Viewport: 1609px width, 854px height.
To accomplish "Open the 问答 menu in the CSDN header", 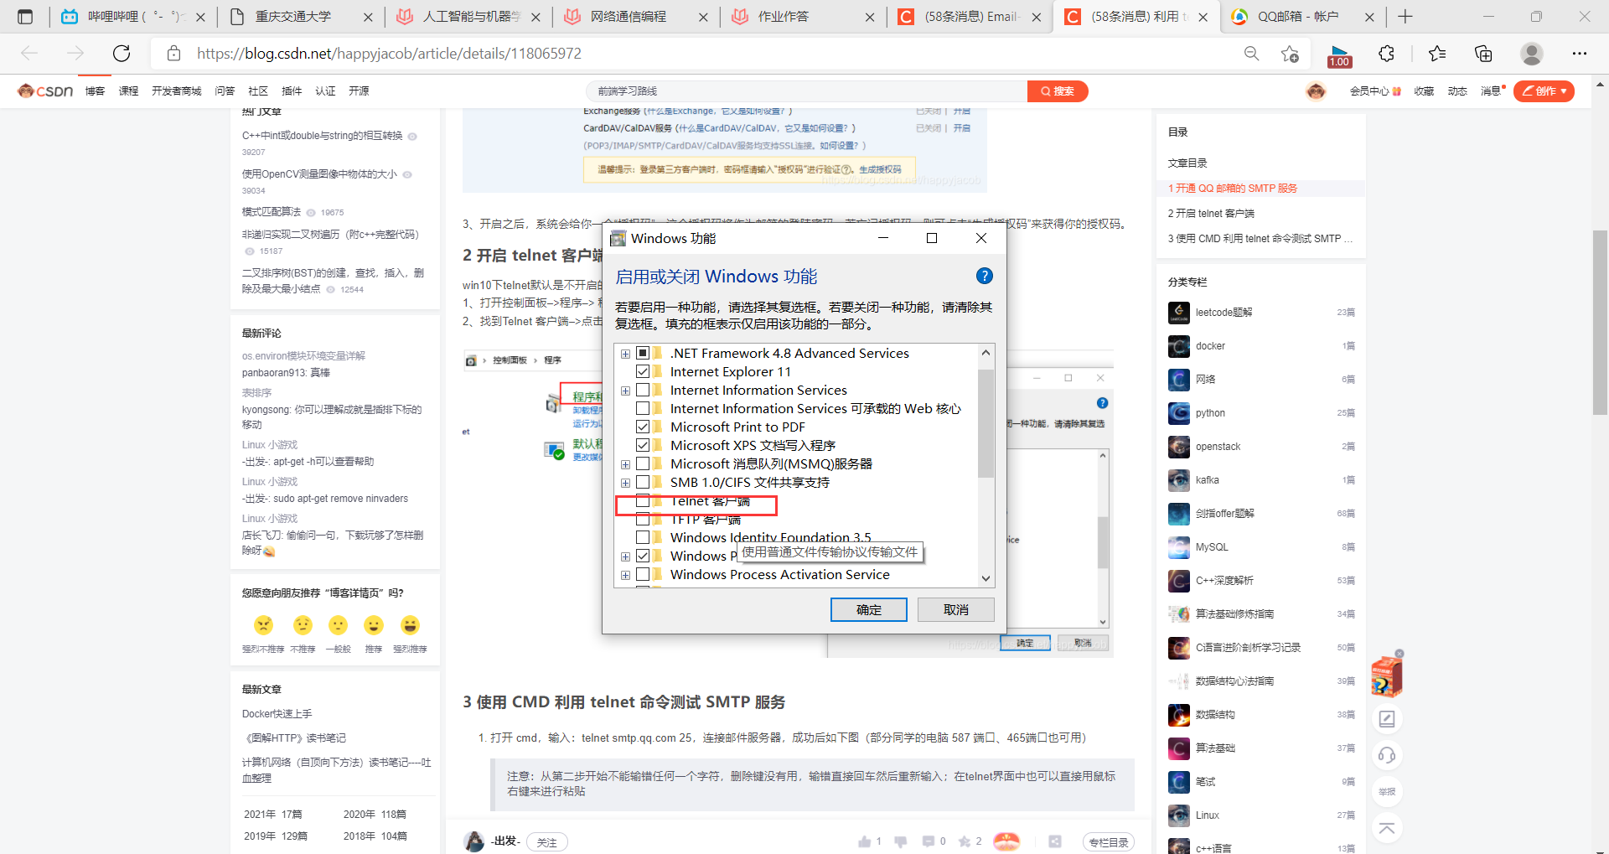I will pos(225,91).
